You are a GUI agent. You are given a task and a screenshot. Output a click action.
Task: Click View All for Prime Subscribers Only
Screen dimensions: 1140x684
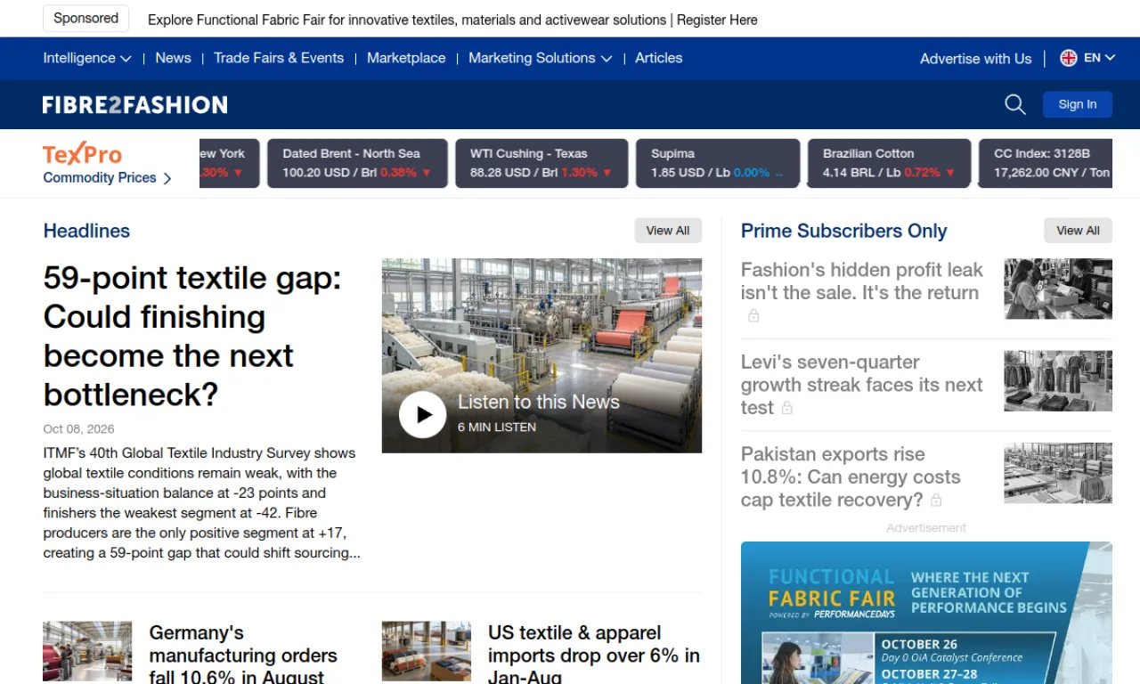tap(1078, 231)
